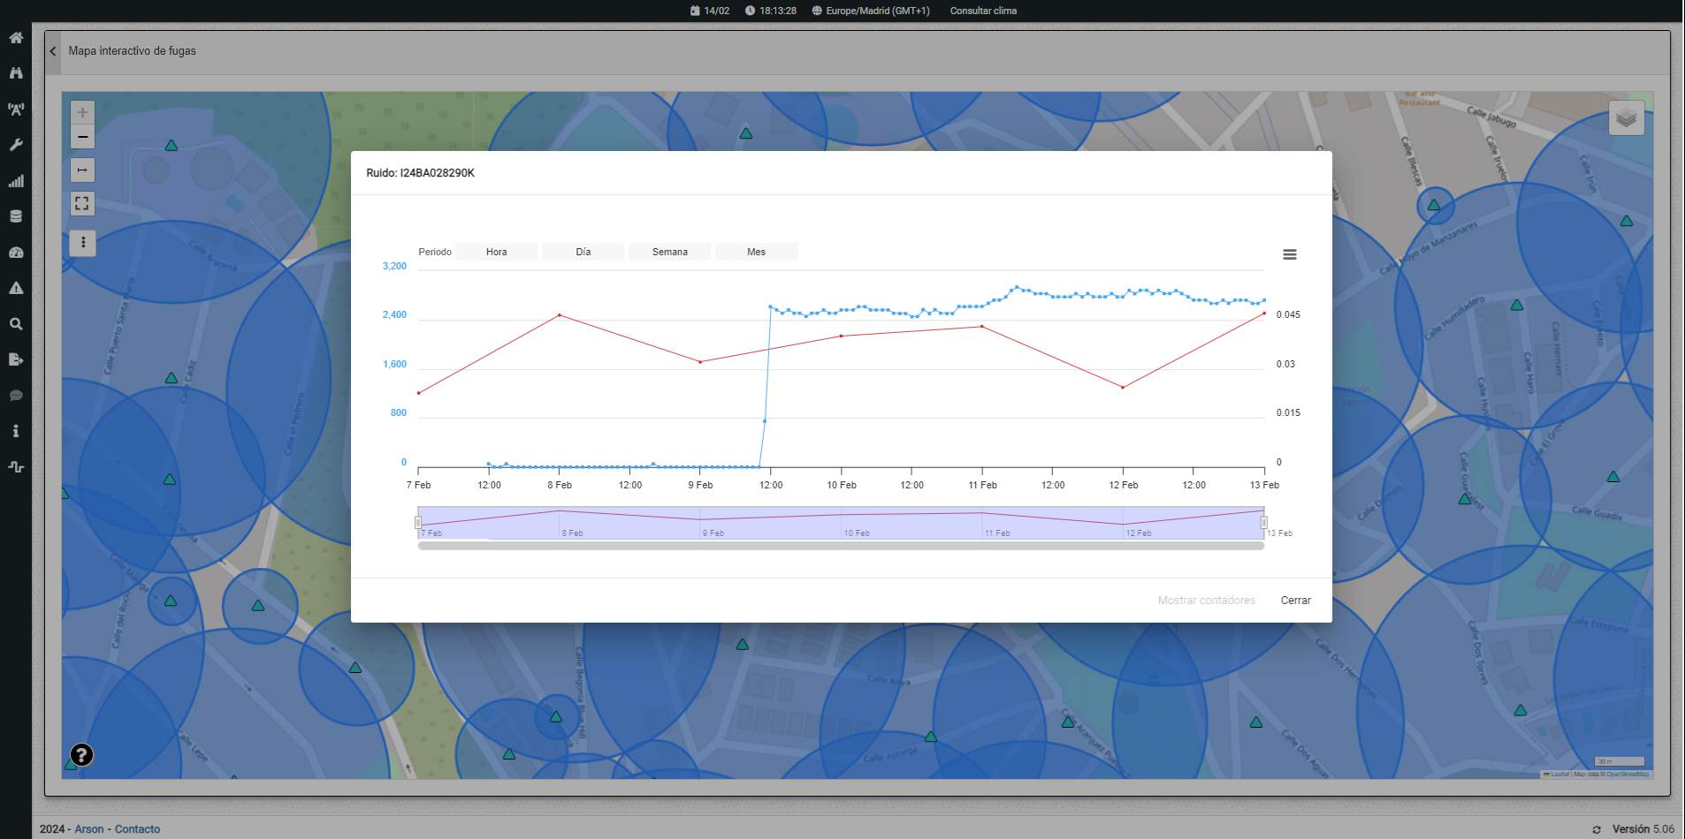
Task: Click the warning triangle alerts icon
Action: pos(16,288)
